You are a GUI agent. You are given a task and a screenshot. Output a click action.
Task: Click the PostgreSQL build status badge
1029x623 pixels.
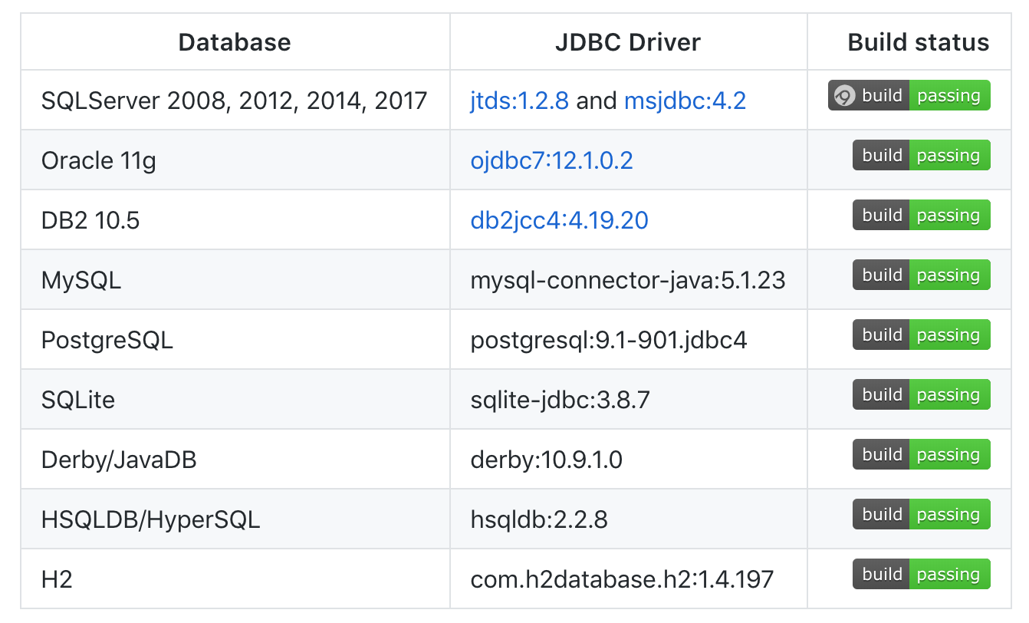click(x=921, y=335)
